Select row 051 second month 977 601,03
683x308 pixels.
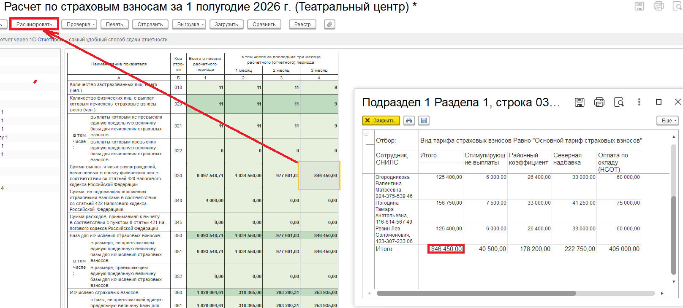[x=281, y=251]
